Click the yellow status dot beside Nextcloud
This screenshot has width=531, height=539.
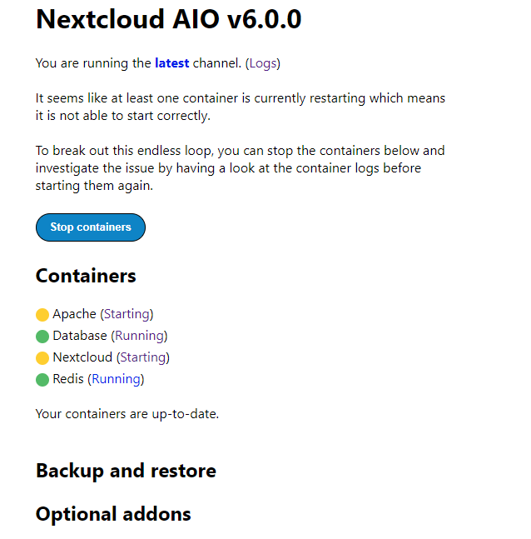click(x=42, y=358)
